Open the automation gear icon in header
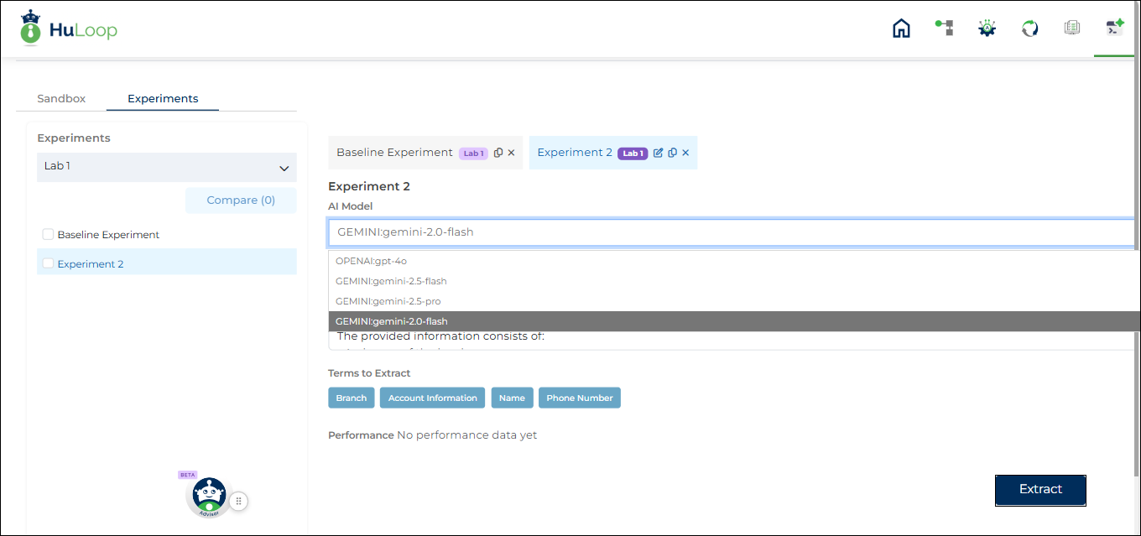 tap(987, 29)
